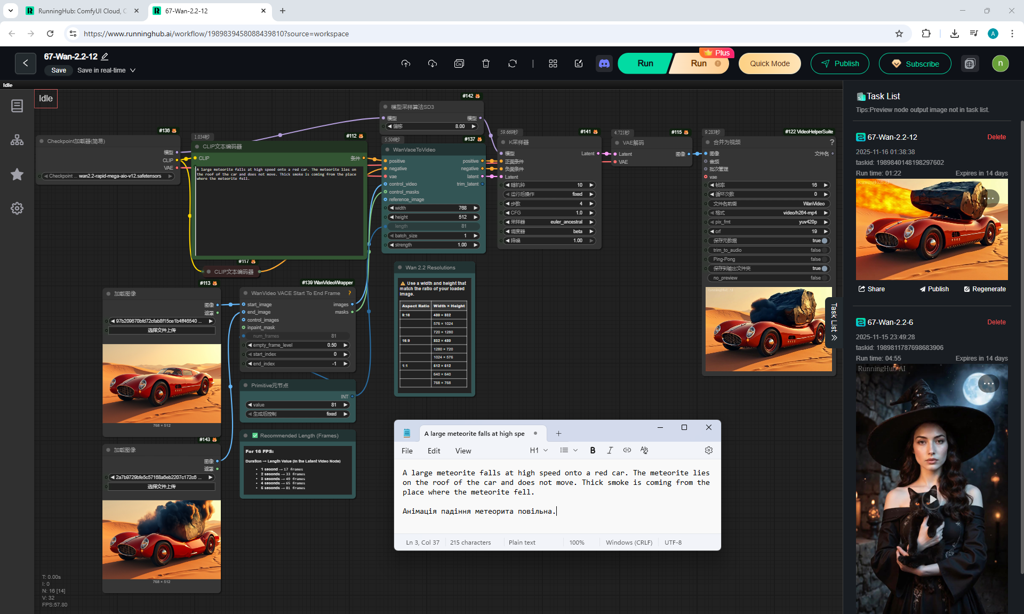Play the witch video thumbnail
Viewport: 1024px width, 614px height.
931,500
